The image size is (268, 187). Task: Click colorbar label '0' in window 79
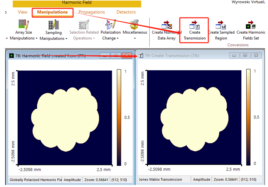(255, 163)
